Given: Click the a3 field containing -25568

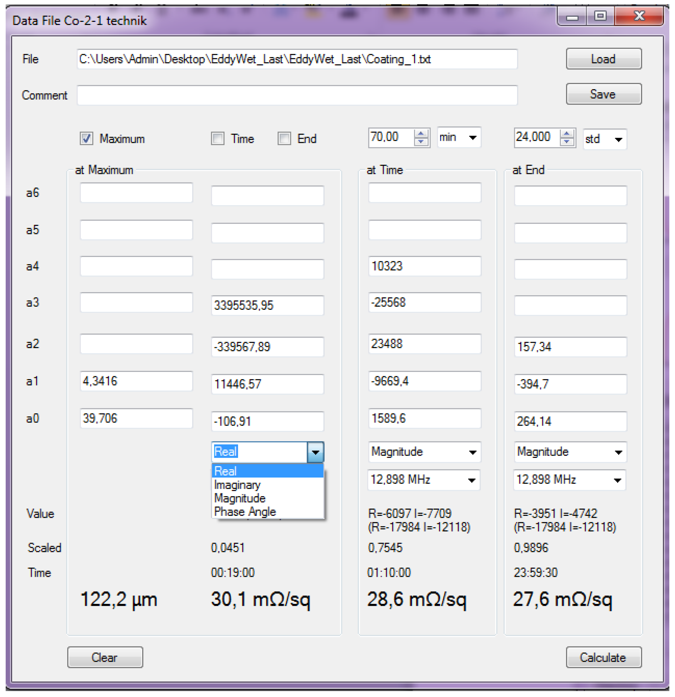Looking at the screenshot, I should coord(425,302).
